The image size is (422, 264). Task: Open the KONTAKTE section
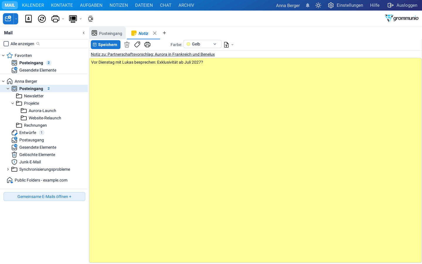coord(62,5)
